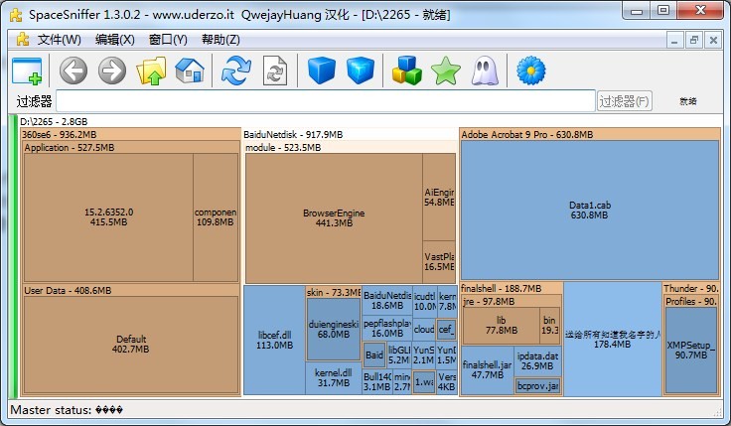Click the Master status bar text
The height and width of the screenshot is (426, 731).
point(67,410)
